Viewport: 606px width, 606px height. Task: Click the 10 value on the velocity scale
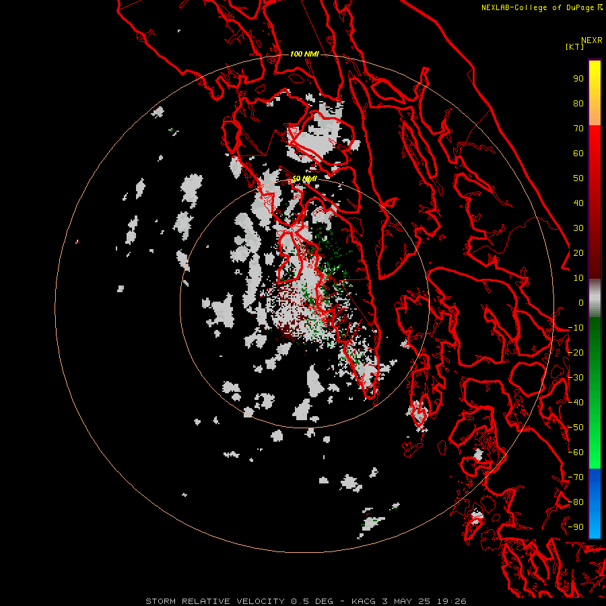[578, 278]
